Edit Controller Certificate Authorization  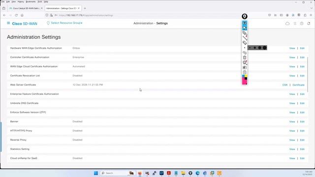tap(302, 58)
